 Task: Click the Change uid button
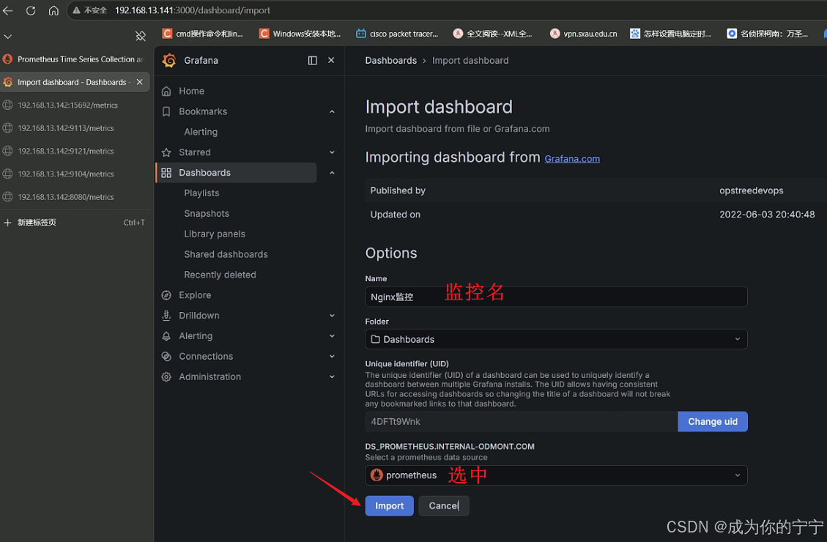[x=713, y=422]
